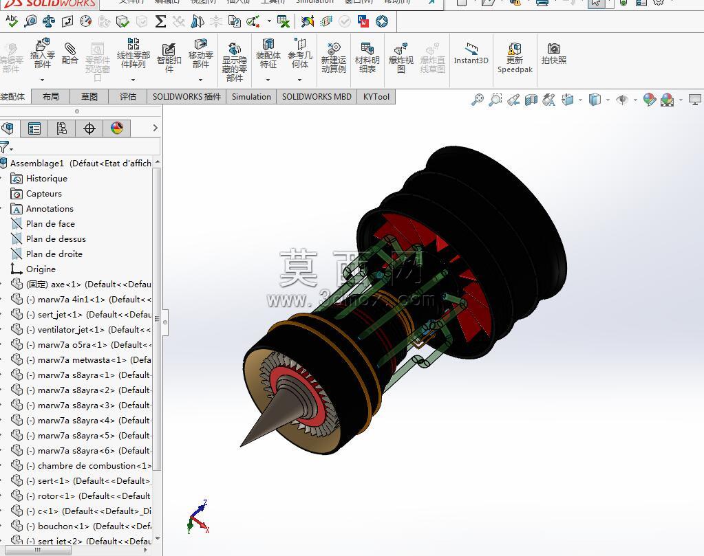
Task: Click the DriveWorks DW icon
Action: click(363, 21)
